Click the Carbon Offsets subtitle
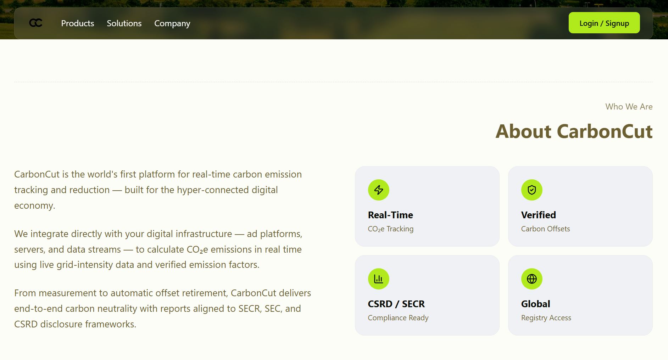The height and width of the screenshot is (360, 668). click(546, 229)
